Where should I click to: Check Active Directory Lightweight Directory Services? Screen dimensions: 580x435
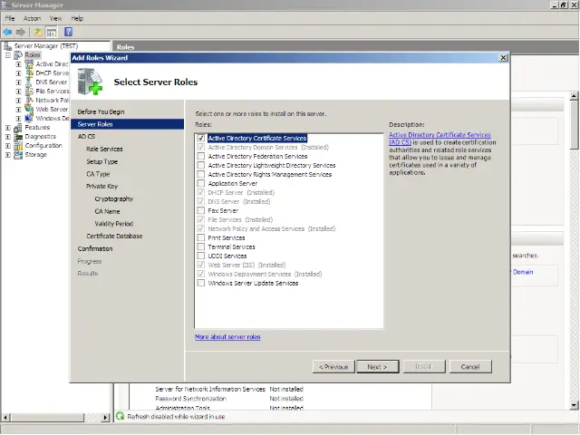click(201, 165)
